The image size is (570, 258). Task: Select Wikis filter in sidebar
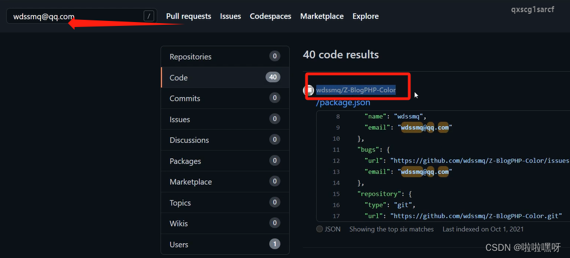(225, 223)
